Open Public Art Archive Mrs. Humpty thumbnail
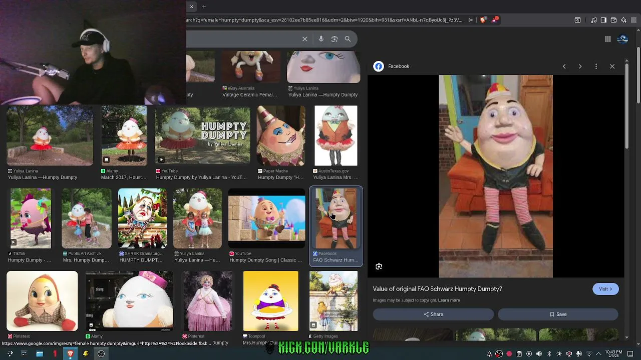Image resolution: width=641 pixels, height=360 pixels. (86, 218)
